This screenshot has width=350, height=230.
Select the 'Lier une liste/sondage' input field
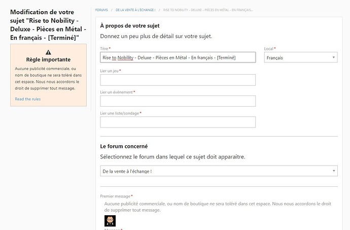point(178,122)
